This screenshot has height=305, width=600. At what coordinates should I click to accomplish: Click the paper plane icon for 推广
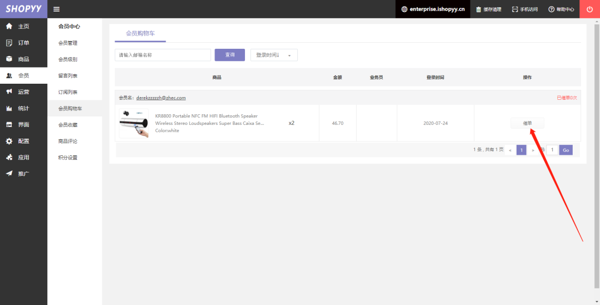(9, 174)
